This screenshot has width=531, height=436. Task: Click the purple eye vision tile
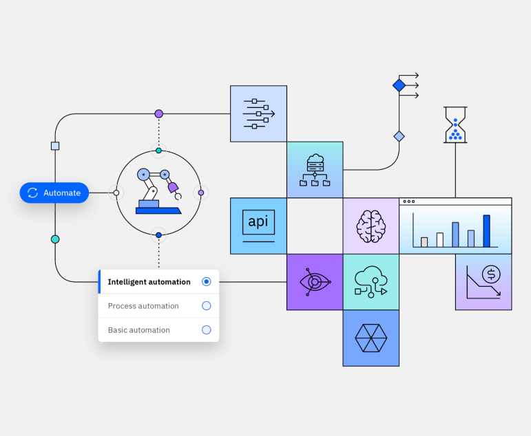(x=315, y=282)
